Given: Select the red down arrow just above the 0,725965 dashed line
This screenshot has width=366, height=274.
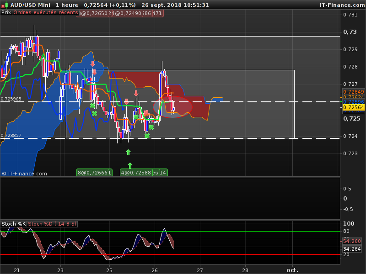Looking at the screenshot, I should tap(126, 101).
